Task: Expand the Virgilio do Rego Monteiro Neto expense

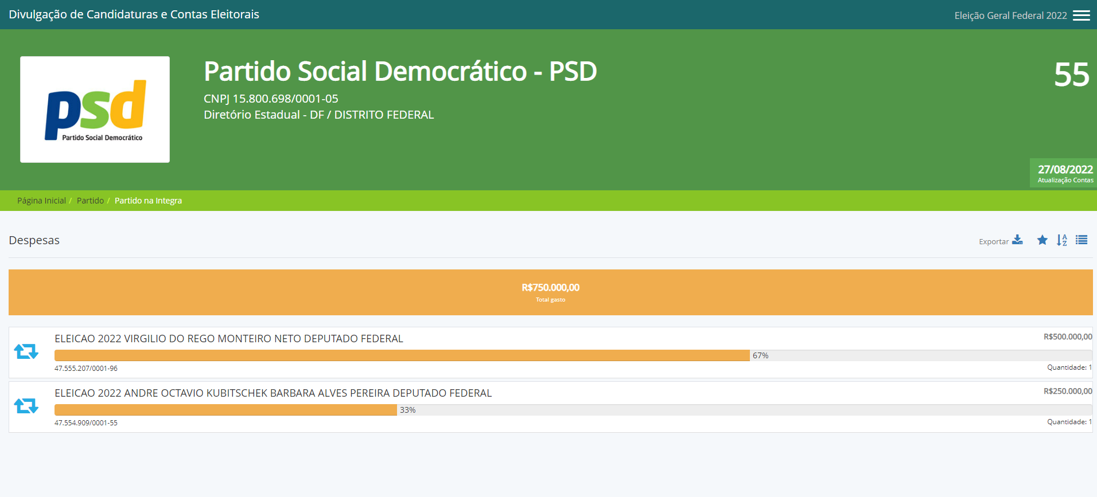Action: click(x=229, y=339)
